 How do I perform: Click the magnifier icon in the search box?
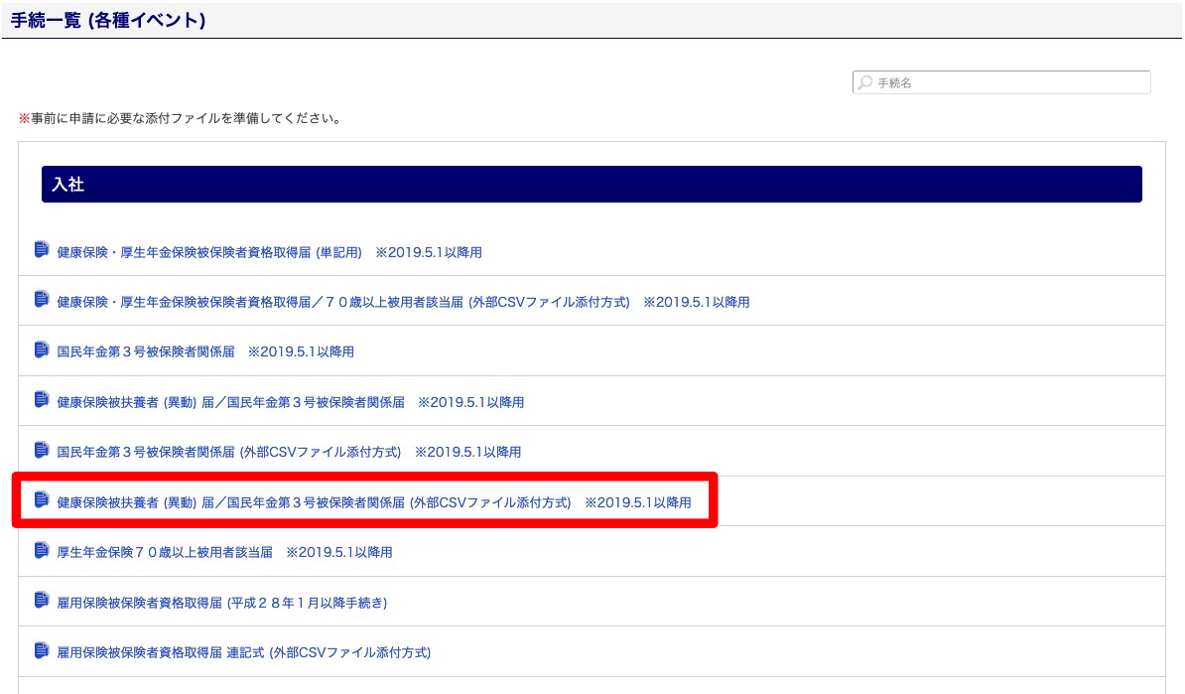coord(865,82)
